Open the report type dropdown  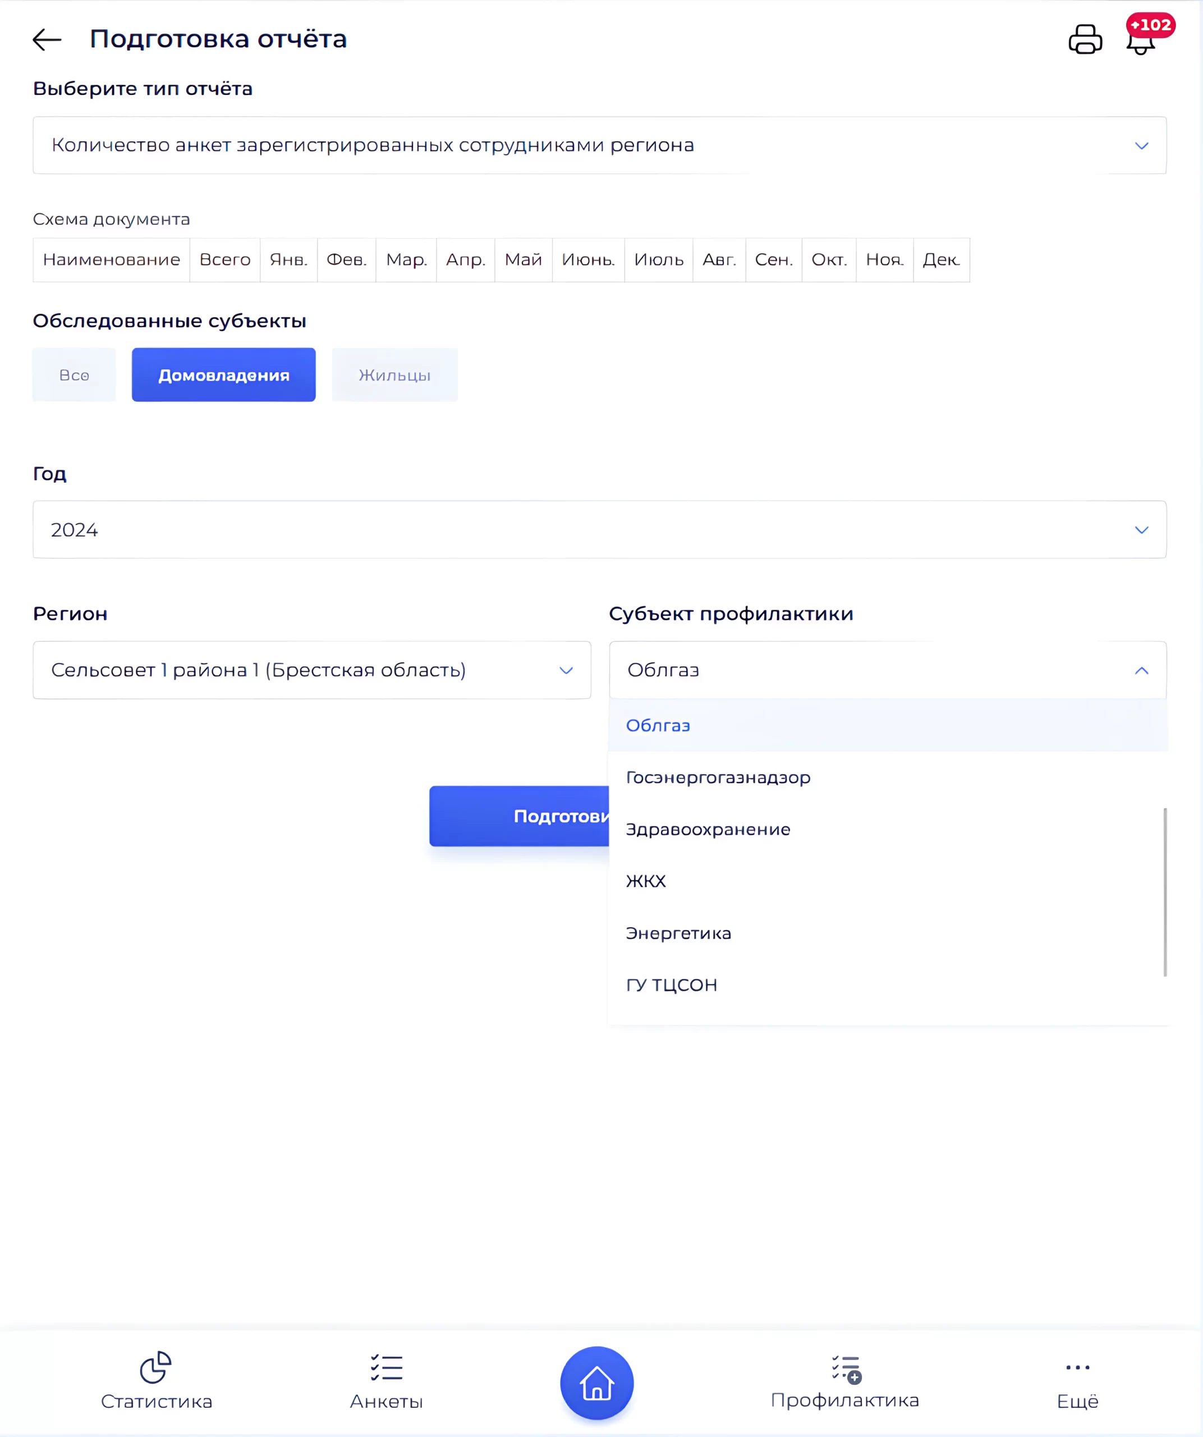coord(600,145)
